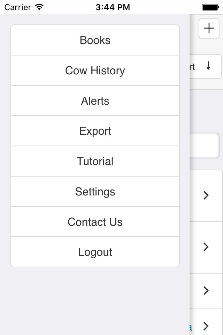The width and height of the screenshot is (223, 335).
Task: Open the second list row chevron
Action: pyautogui.click(x=206, y=247)
